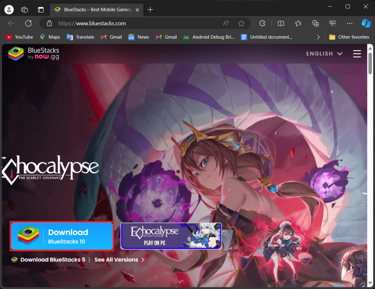Open Settings and more ellipsis menu

pyautogui.click(x=350, y=23)
